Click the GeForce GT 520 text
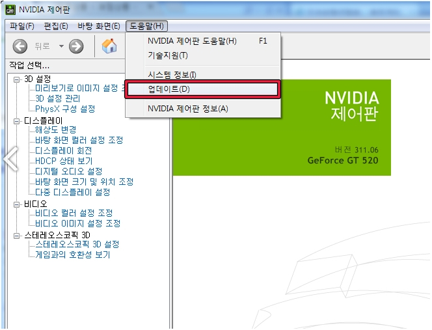The image size is (432, 330). click(343, 161)
